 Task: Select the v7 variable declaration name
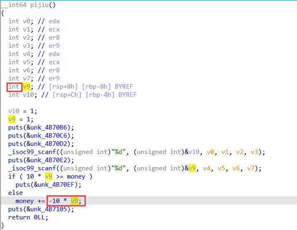click(x=26, y=78)
